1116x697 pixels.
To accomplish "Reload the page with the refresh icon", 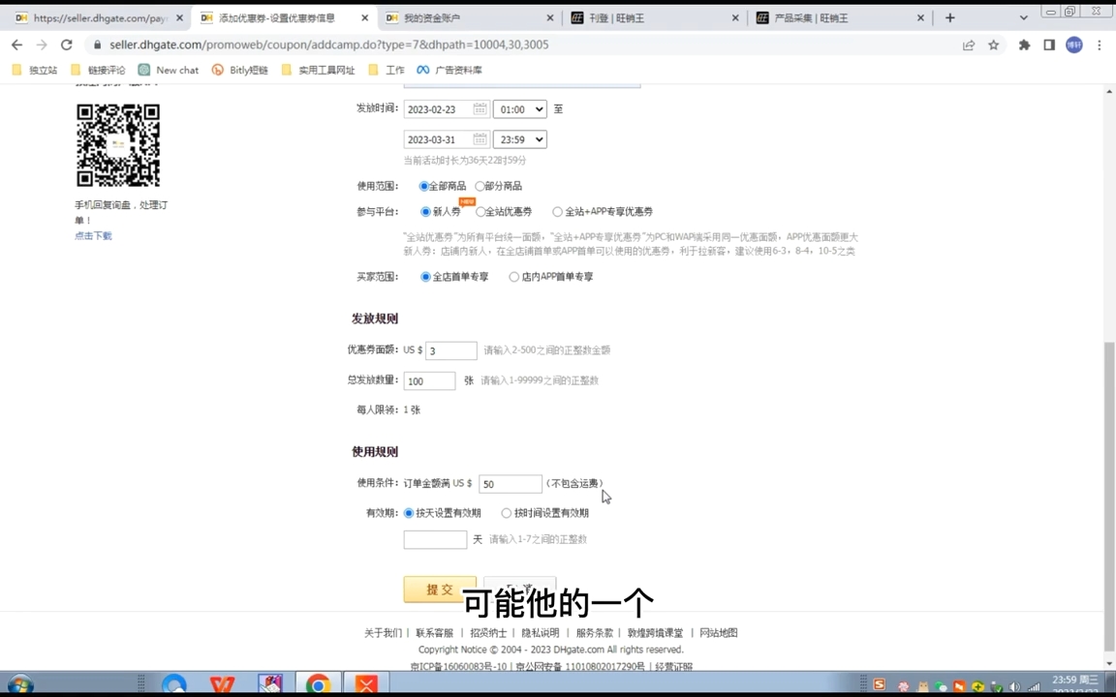I will (x=66, y=45).
